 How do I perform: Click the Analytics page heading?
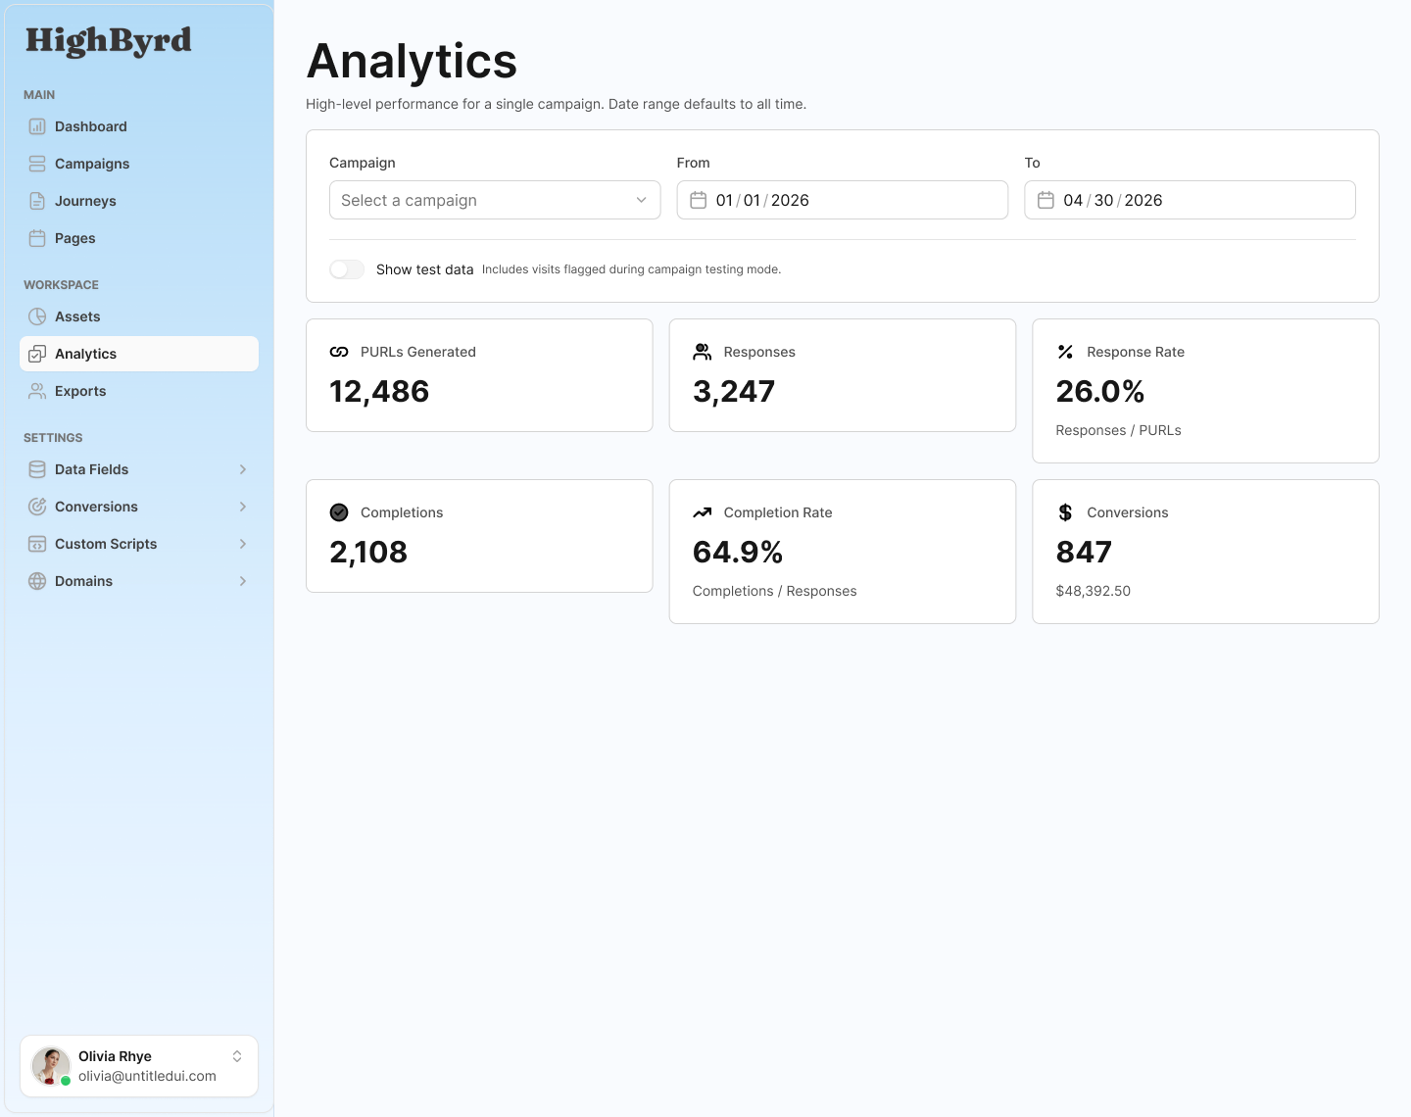pyautogui.click(x=412, y=61)
